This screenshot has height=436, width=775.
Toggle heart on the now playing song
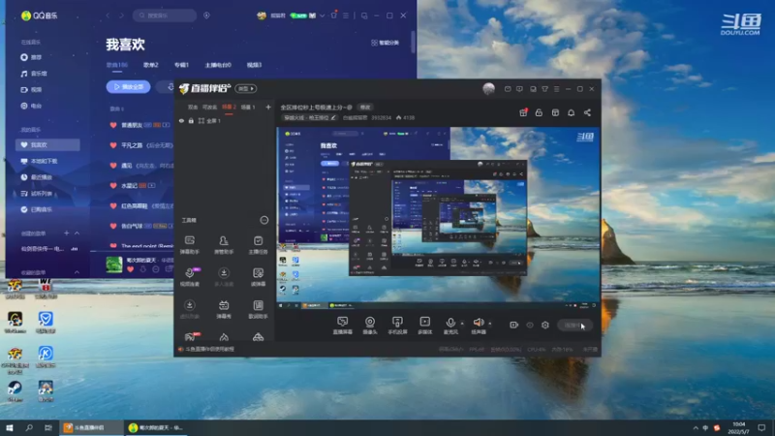tap(131, 269)
